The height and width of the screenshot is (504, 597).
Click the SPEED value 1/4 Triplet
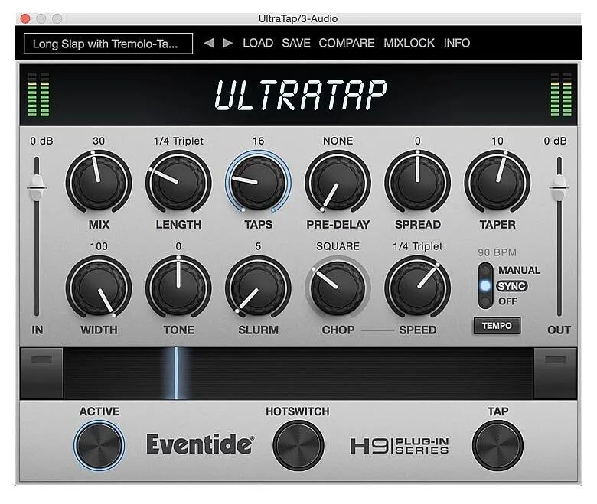pos(418,246)
